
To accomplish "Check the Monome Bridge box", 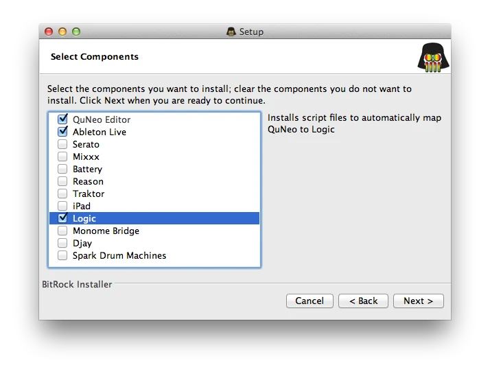I will pyautogui.click(x=62, y=231).
